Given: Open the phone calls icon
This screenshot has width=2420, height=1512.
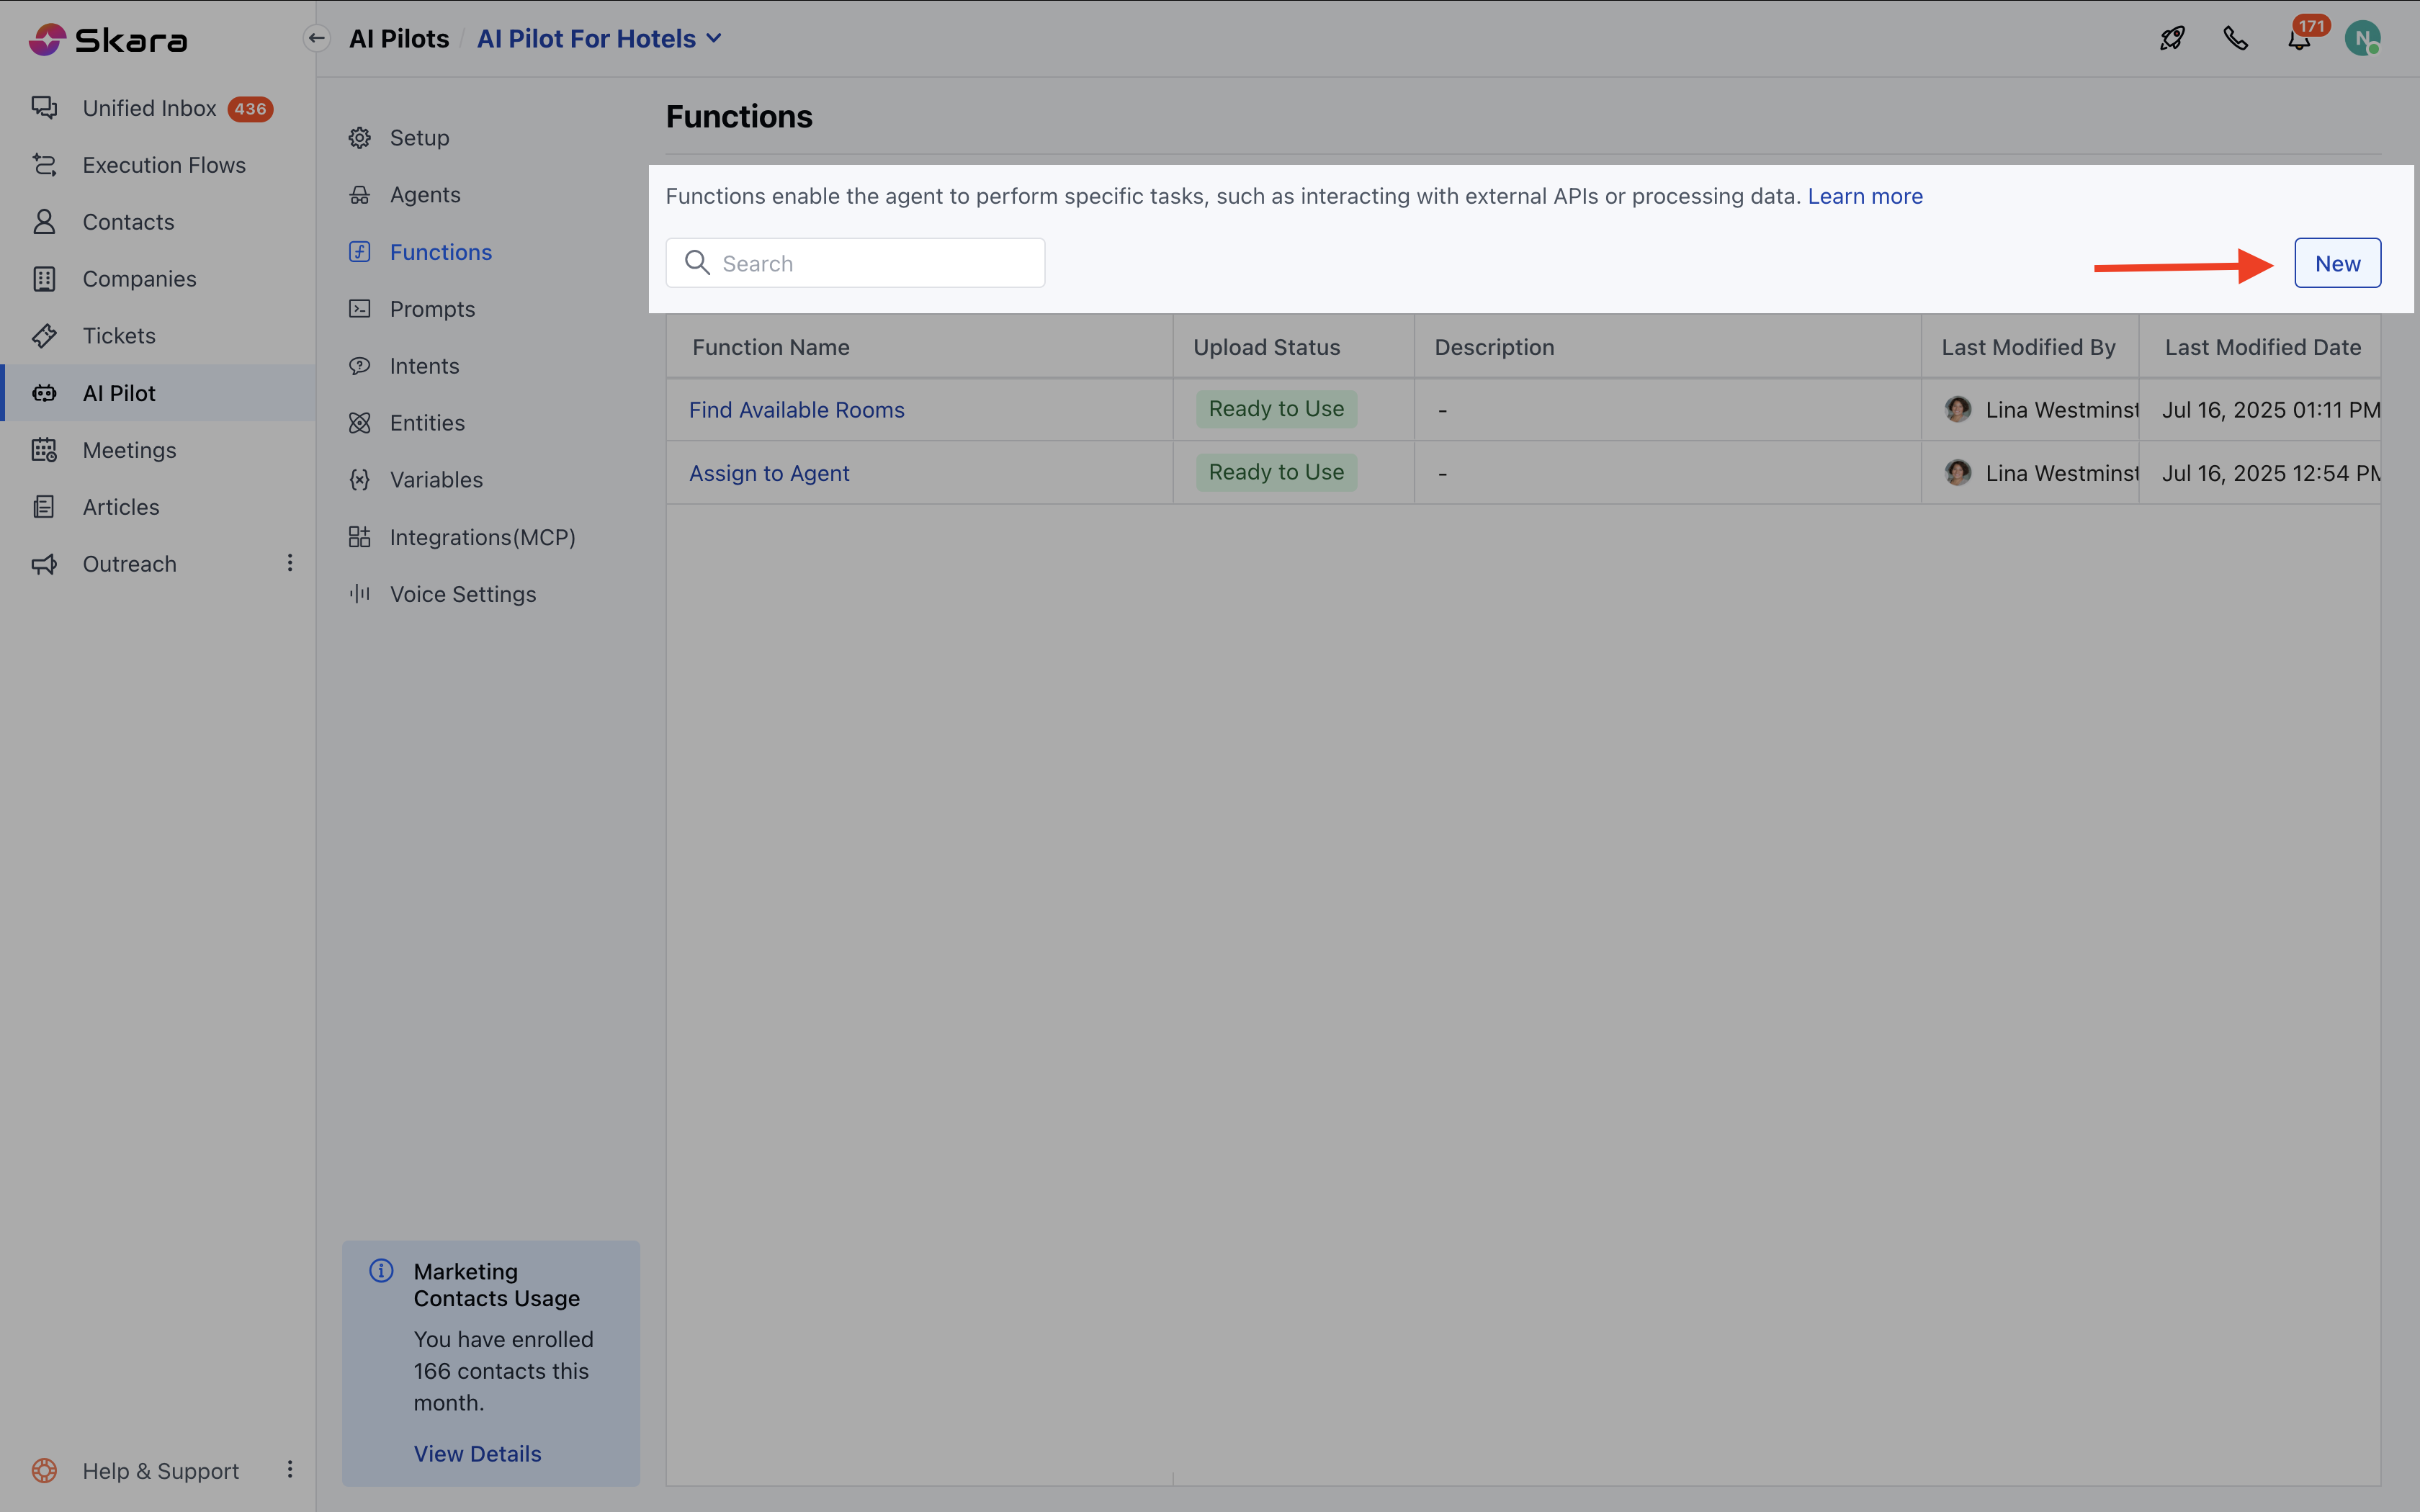Looking at the screenshot, I should coord(2236,38).
